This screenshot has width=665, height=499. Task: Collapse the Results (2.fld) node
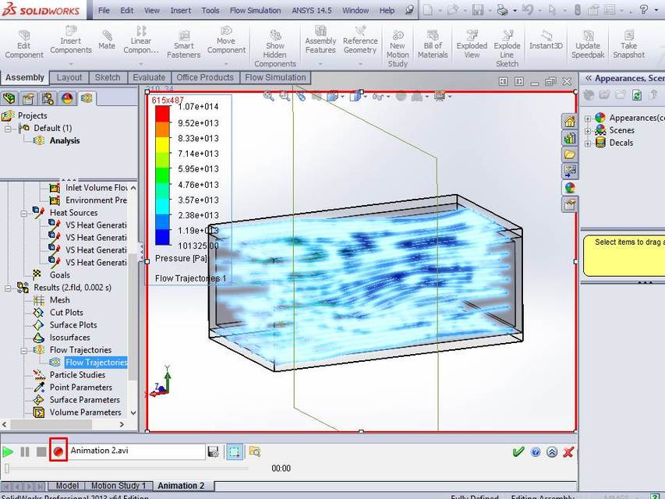pyautogui.click(x=6, y=287)
